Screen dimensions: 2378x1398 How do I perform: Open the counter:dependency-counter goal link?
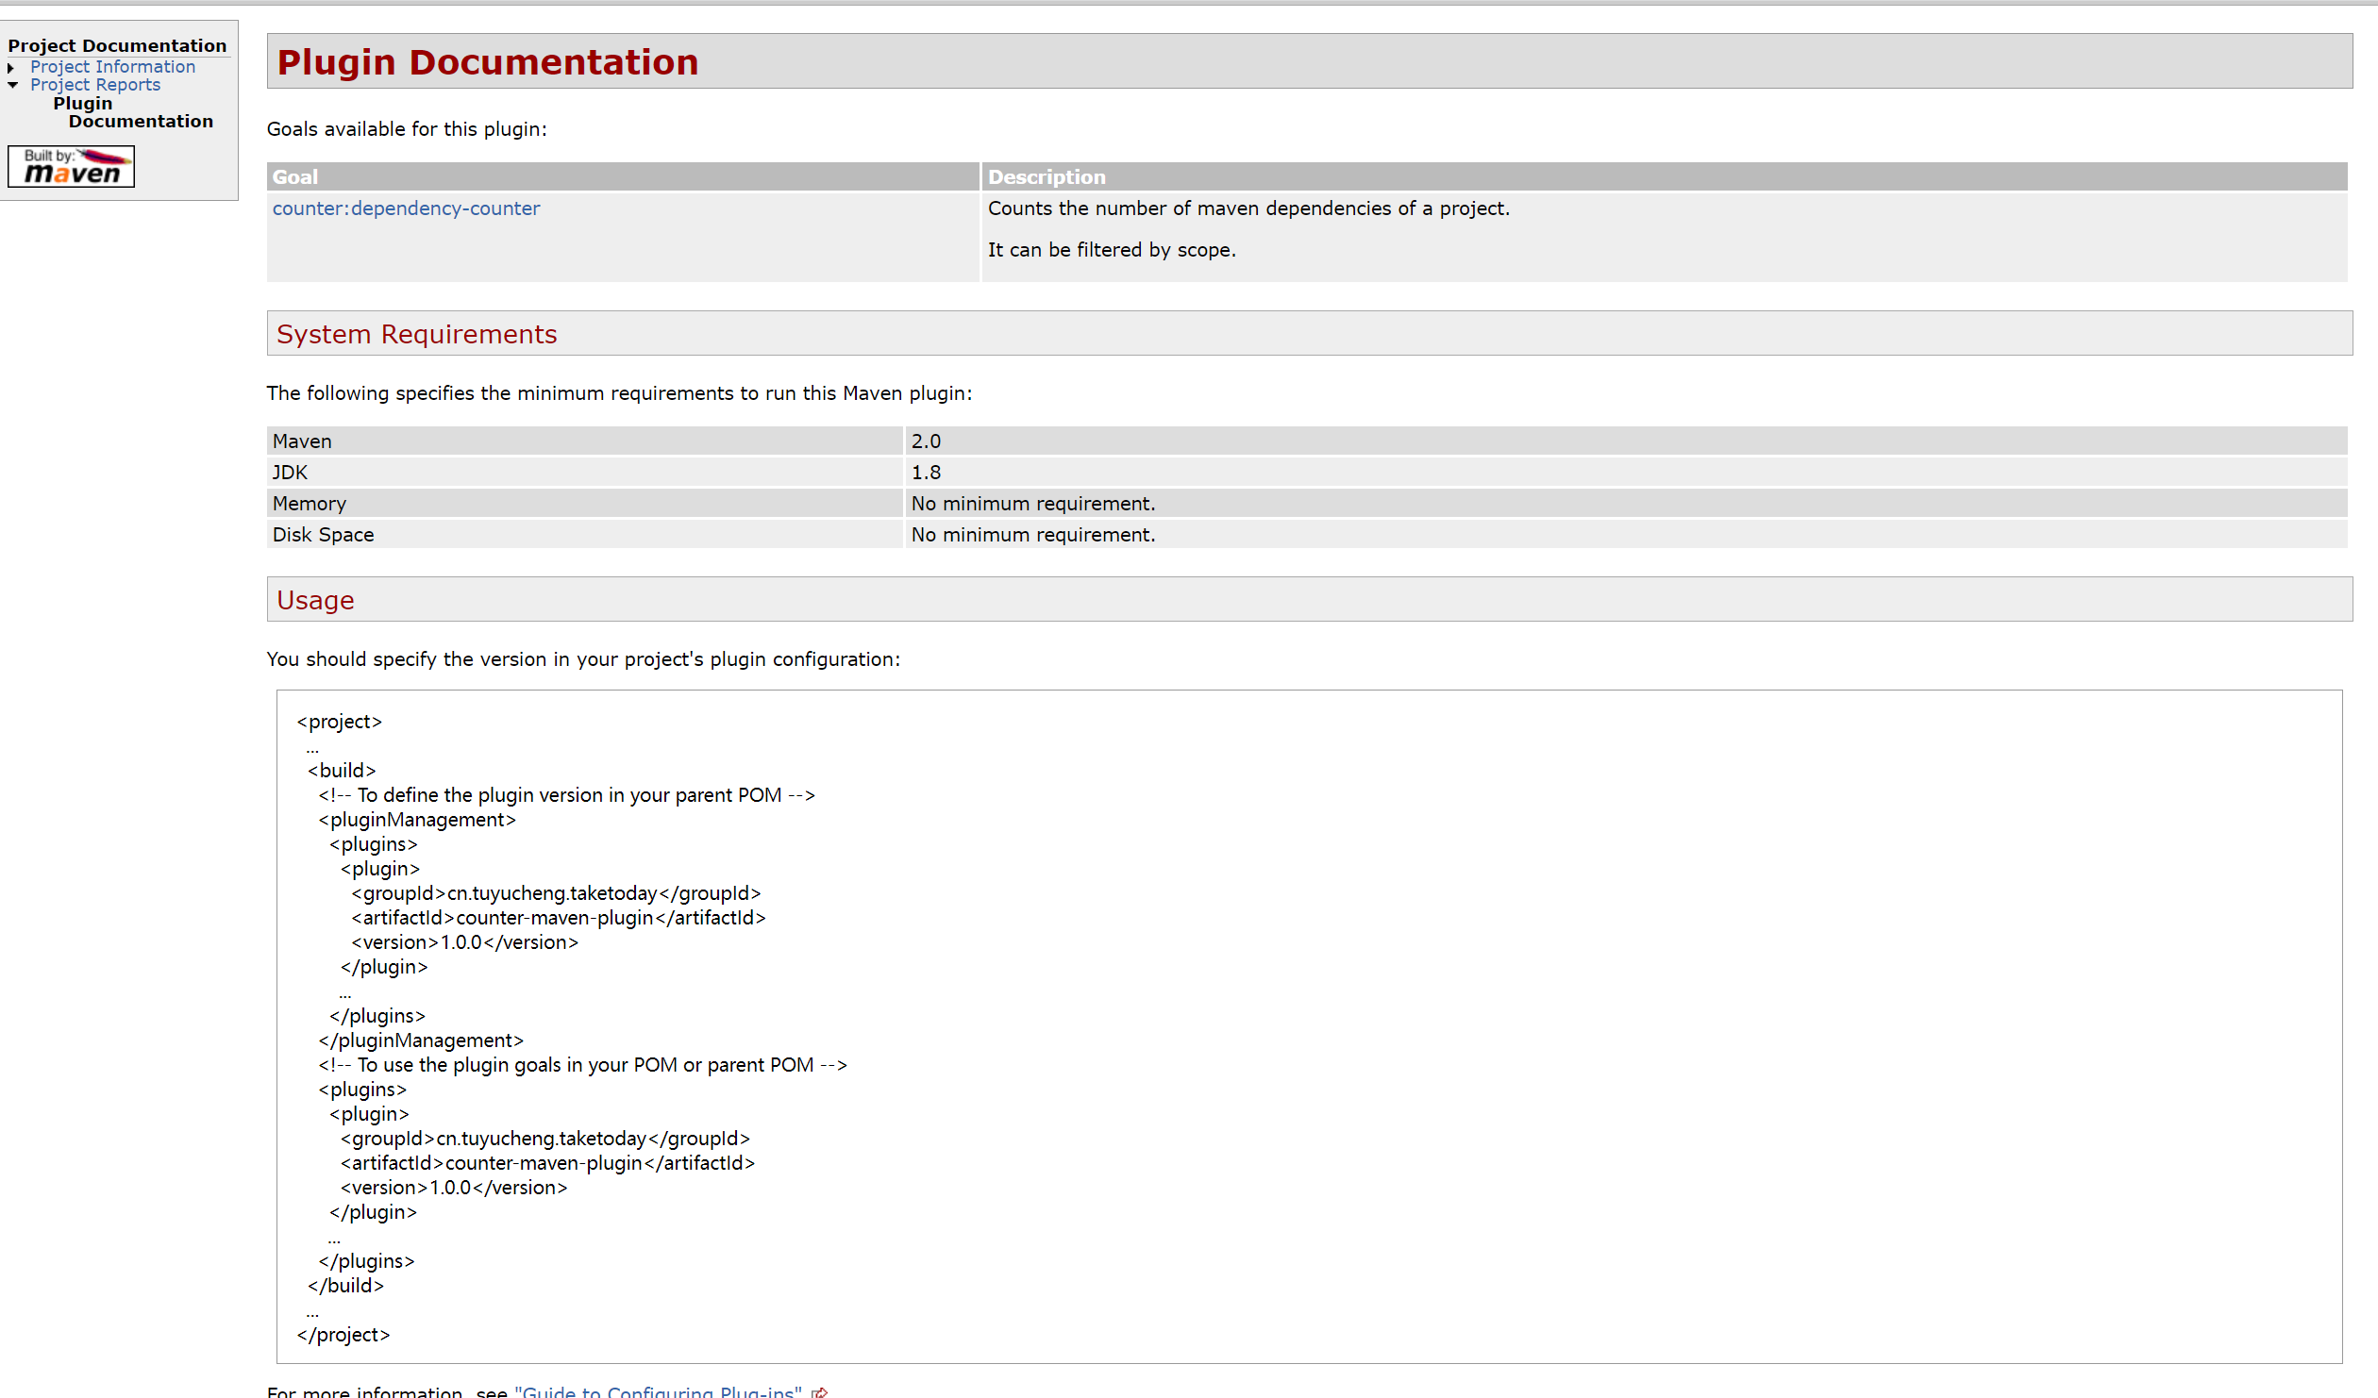pos(406,208)
